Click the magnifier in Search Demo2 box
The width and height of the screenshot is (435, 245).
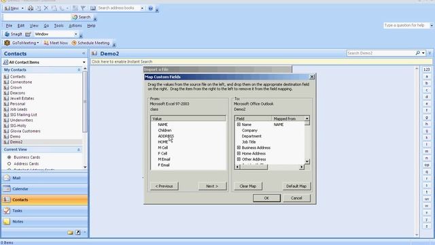point(417,53)
